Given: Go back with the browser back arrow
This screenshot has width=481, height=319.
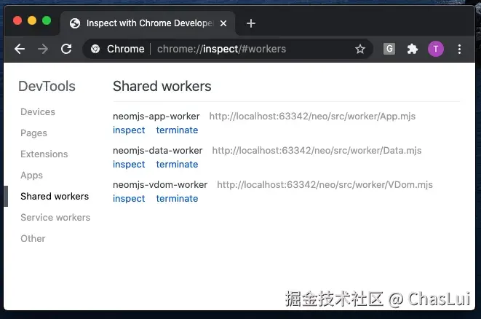Looking at the screenshot, I should pyautogui.click(x=20, y=49).
